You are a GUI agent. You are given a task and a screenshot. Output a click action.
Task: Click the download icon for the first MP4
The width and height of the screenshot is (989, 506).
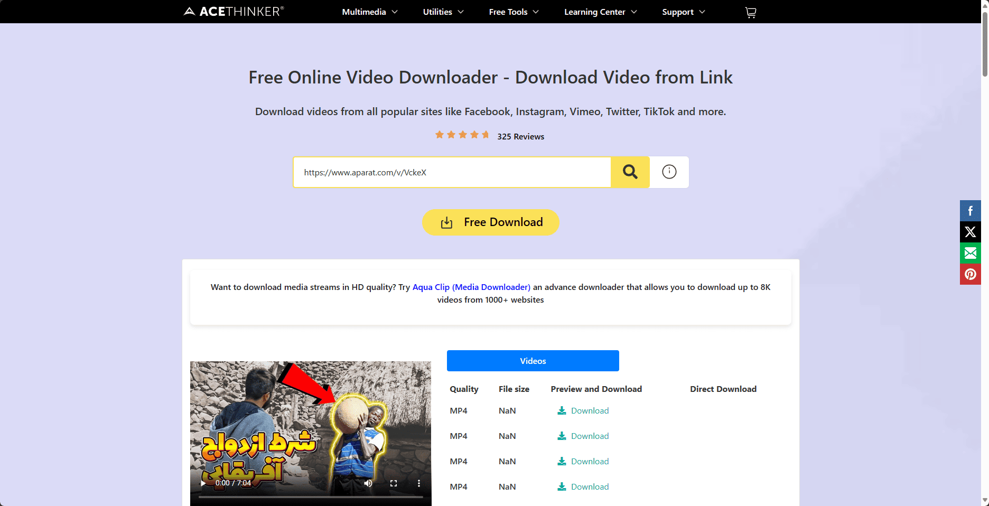click(561, 410)
